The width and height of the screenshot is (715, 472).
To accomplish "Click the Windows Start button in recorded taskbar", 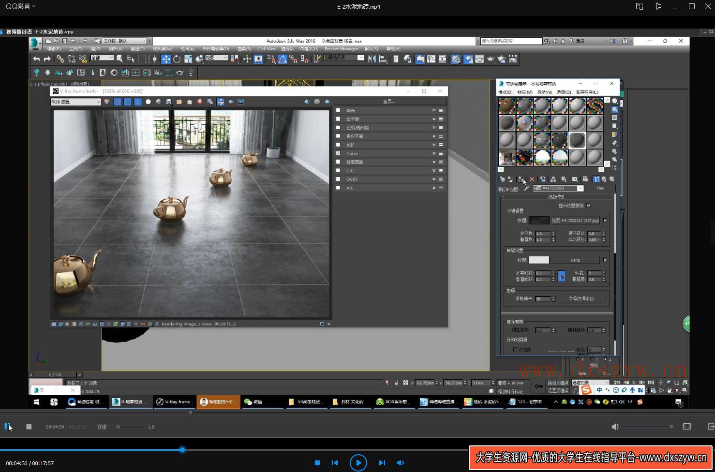I will click(x=36, y=402).
